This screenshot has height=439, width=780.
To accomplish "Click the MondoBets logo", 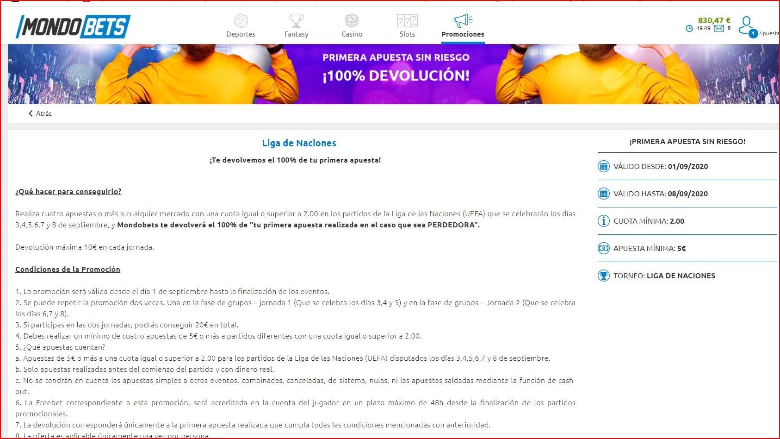I will (73, 26).
